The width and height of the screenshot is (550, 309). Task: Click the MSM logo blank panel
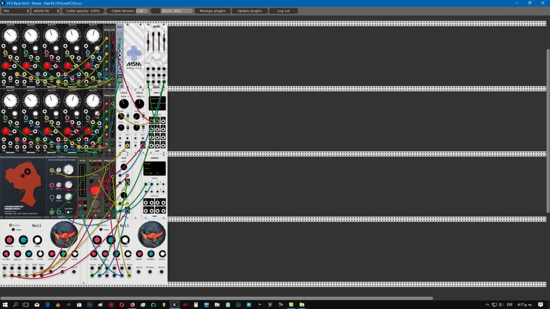point(134,55)
